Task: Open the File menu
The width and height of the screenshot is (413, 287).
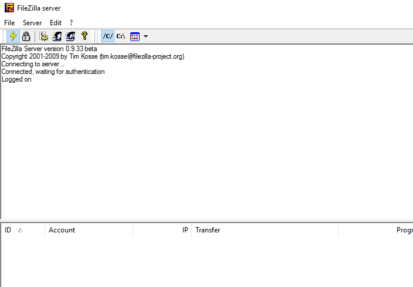Action: coord(9,22)
